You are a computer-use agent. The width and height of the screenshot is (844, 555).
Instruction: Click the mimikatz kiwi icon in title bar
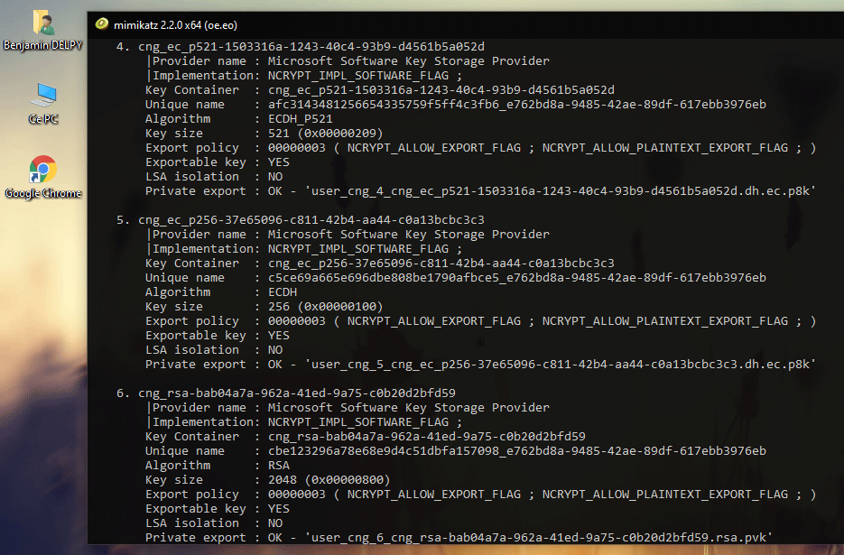[102, 24]
